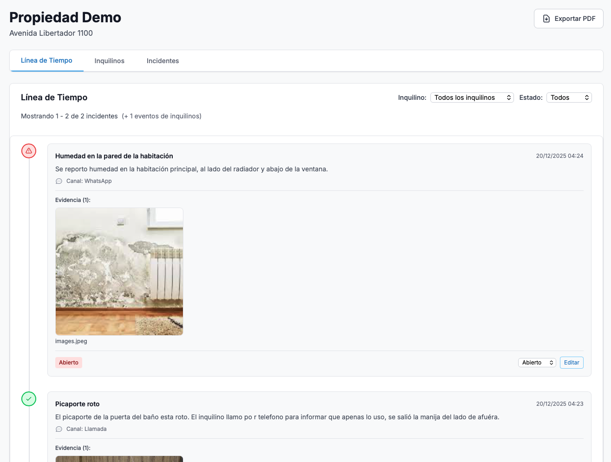The width and height of the screenshot is (611, 462).
Task: Click the red warning incident marker
Action: [29, 151]
